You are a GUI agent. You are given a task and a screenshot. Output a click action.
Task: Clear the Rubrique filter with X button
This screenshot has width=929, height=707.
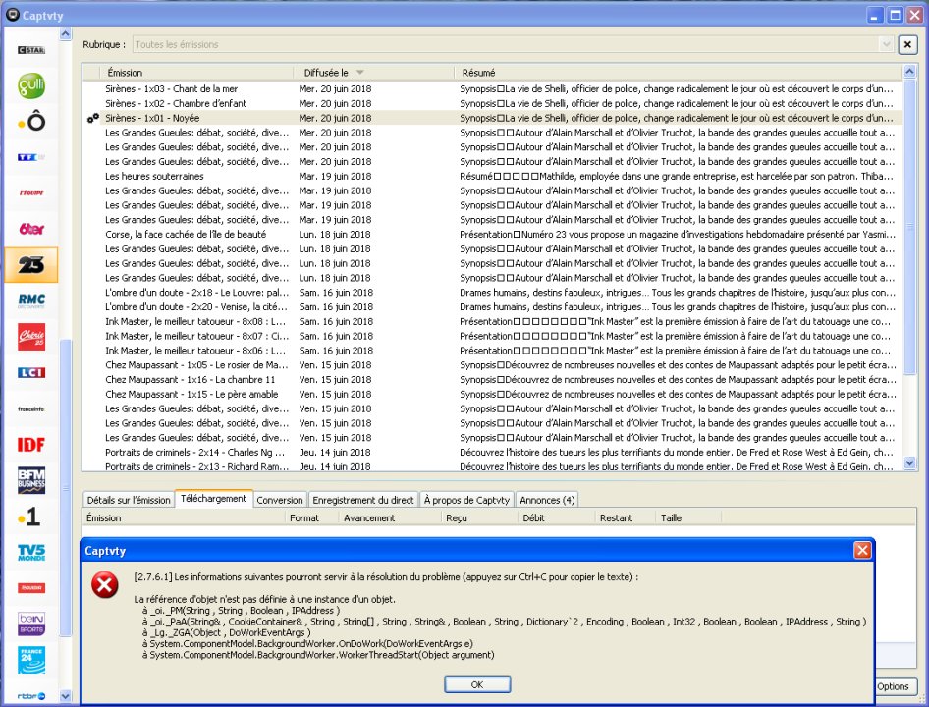click(x=908, y=44)
